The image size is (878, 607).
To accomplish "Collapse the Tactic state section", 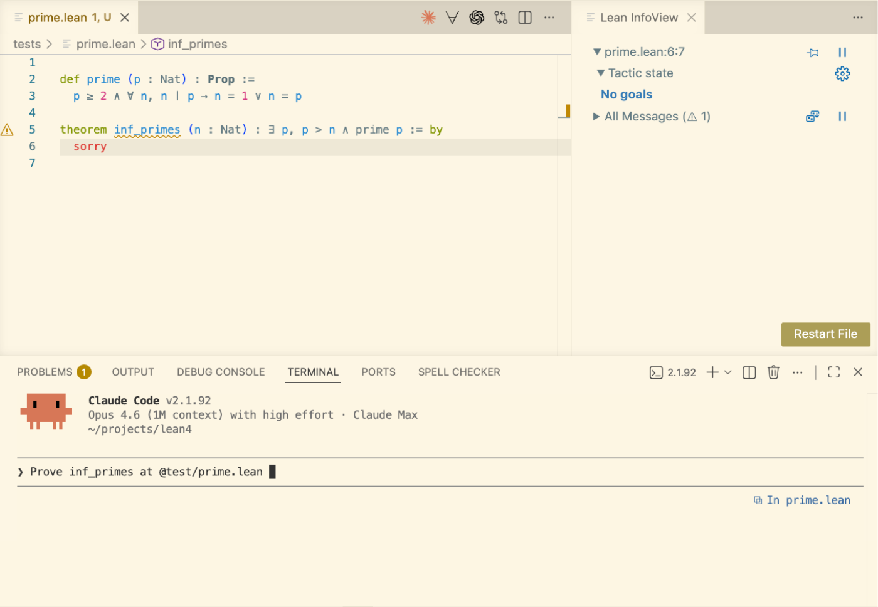I will point(601,73).
